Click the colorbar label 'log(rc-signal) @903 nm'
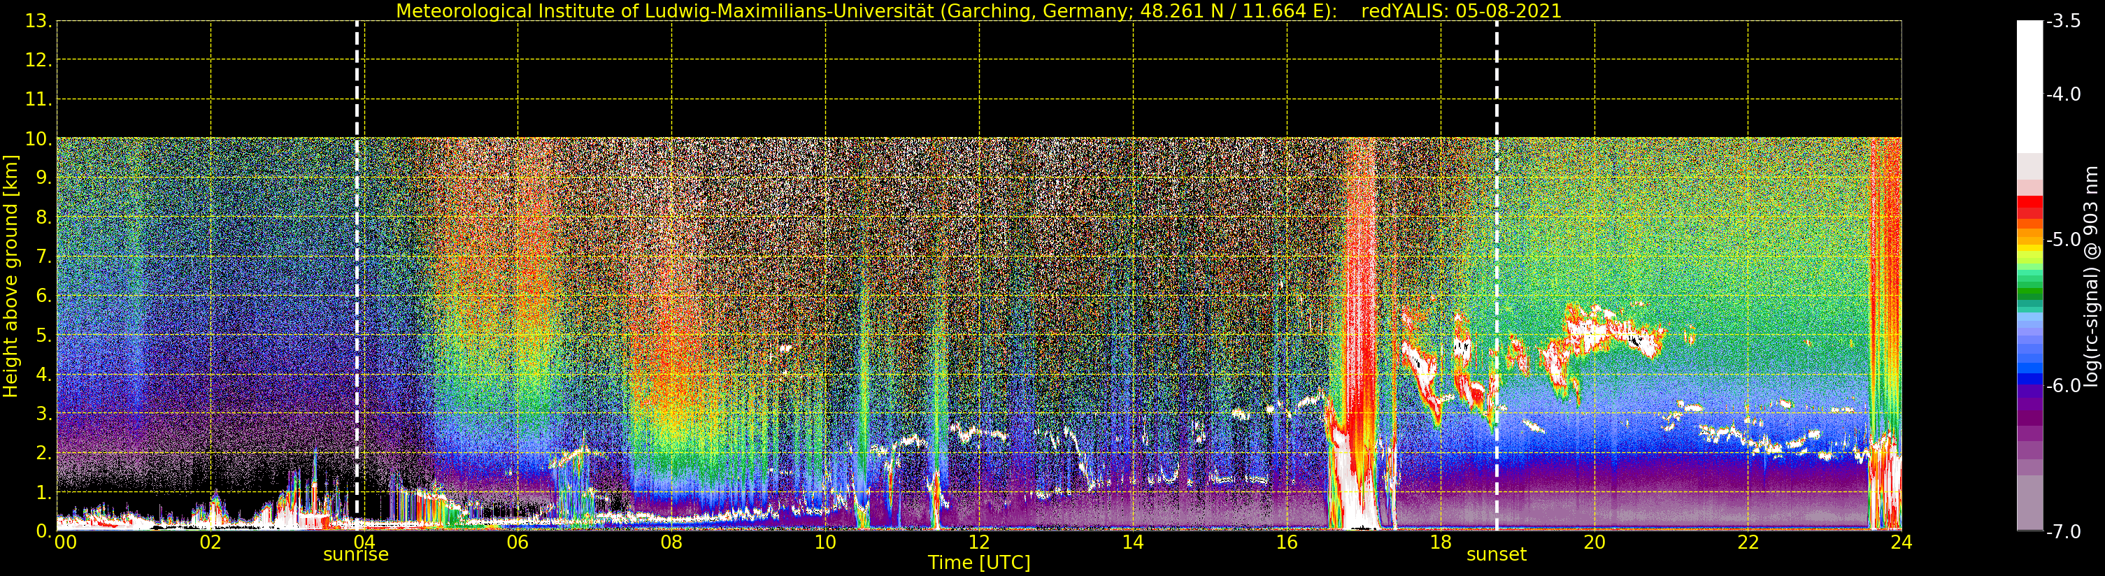 2091,276
